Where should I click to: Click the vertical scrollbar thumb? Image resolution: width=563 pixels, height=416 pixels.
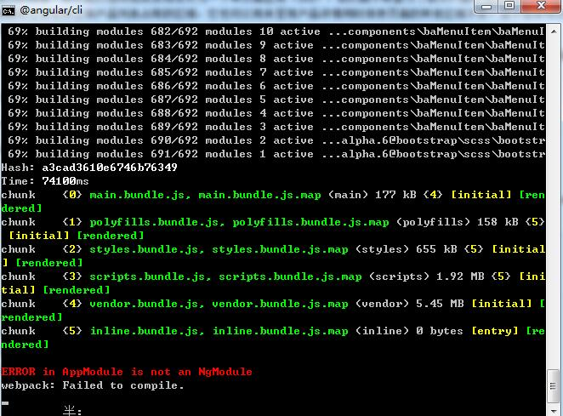(554, 386)
